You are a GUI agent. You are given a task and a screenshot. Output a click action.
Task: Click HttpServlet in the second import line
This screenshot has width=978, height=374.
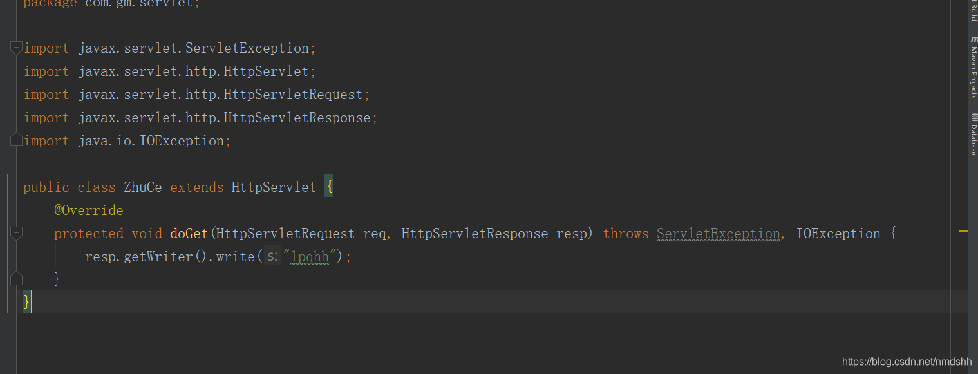point(267,71)
